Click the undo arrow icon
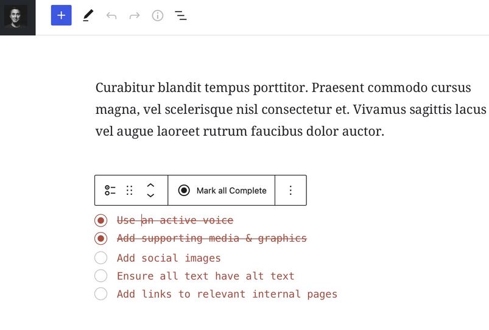The width and height of the screenshot is (489, 330). pyautogui.click(x=111, y=16)
